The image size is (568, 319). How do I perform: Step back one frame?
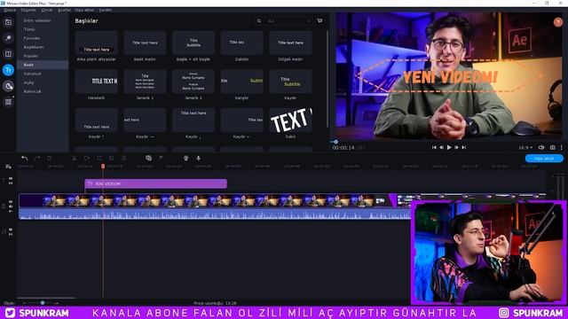(x=442, y=148)
